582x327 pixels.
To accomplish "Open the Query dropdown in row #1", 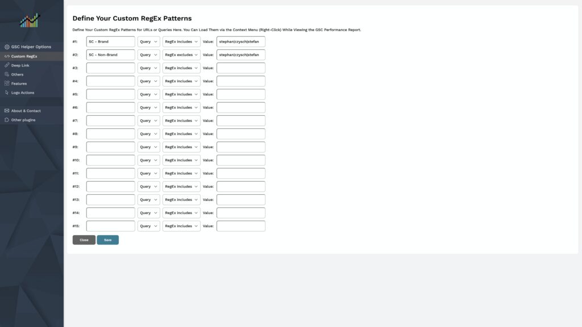I will (x=148, y=41).
